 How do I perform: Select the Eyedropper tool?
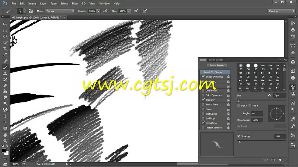click(x=5, y=55)
